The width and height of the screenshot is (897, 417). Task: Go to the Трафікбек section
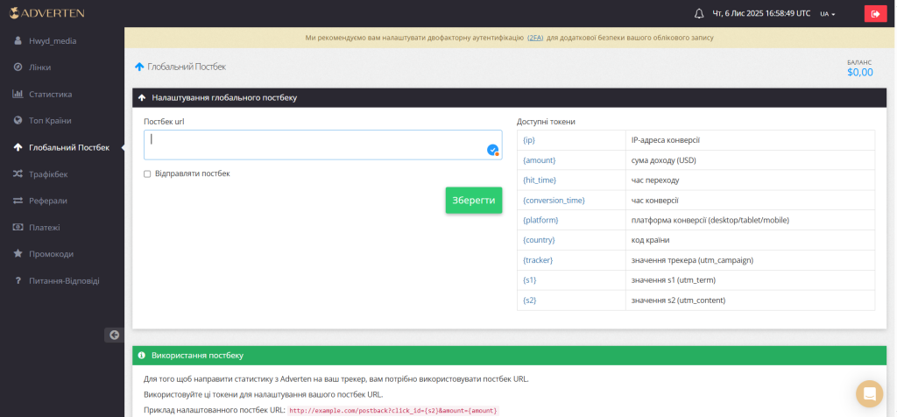(x=48, y=174)
